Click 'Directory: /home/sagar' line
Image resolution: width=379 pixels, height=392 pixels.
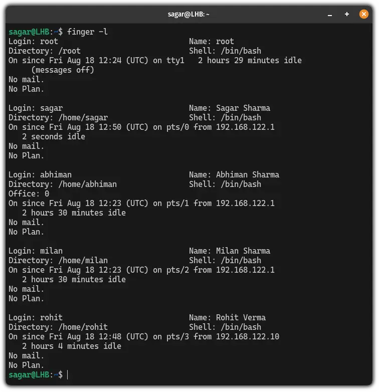(x=58, y=117)
